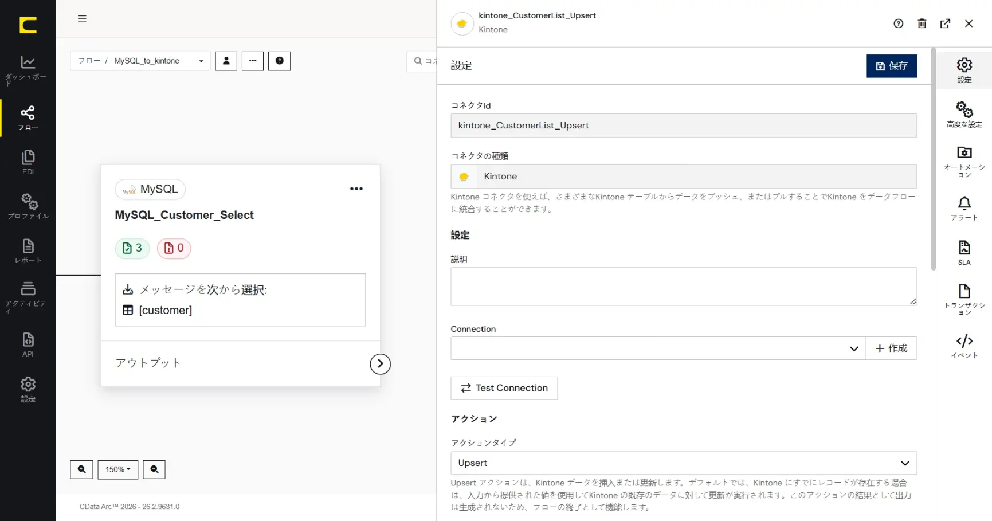Click the output arrow on MySQL connector
Image resolution: width=992 pixels, height=521 pixels.
[380, 363]
